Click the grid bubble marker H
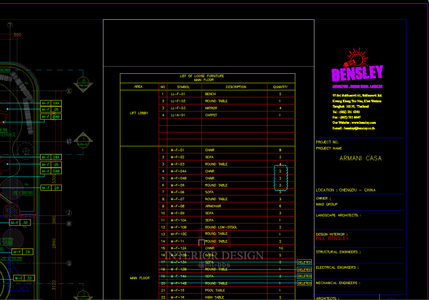 pyautogui.click(x=69, y=223)
